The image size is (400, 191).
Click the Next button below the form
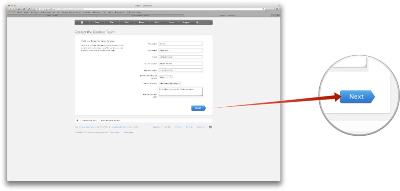[198, 108]
